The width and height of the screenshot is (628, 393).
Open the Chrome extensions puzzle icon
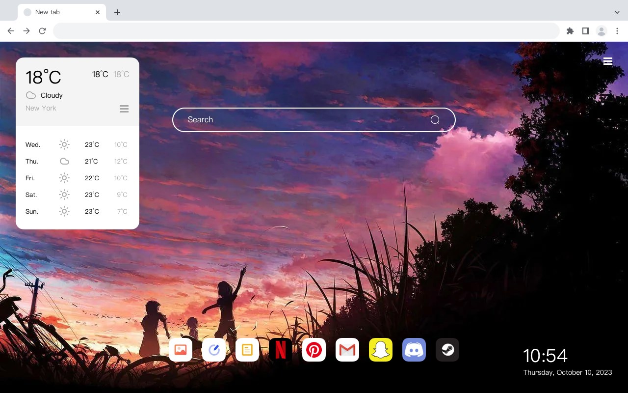coord(570,31)
